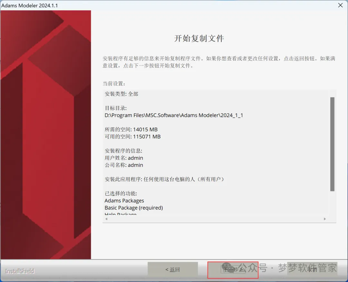Close the Adams Modeler installer window
348x282 pixels.
pyautogui.click(x=341, y=5)
